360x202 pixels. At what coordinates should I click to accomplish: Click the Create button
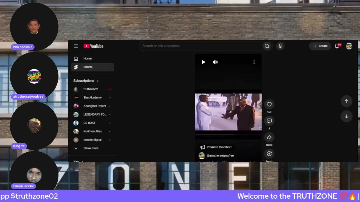coord(320,46)
